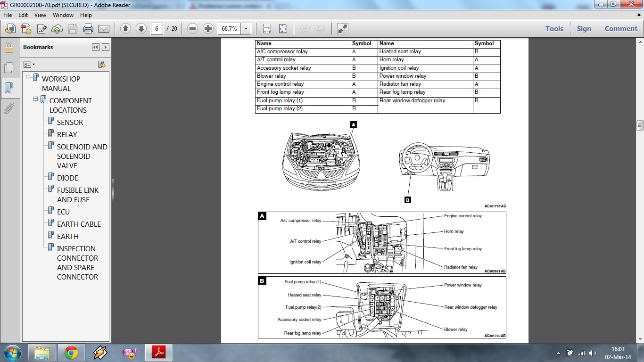This screenshot has width=644, height=362.
Task: Open Google Chrome from taskbar
Action: pos(71,353)
